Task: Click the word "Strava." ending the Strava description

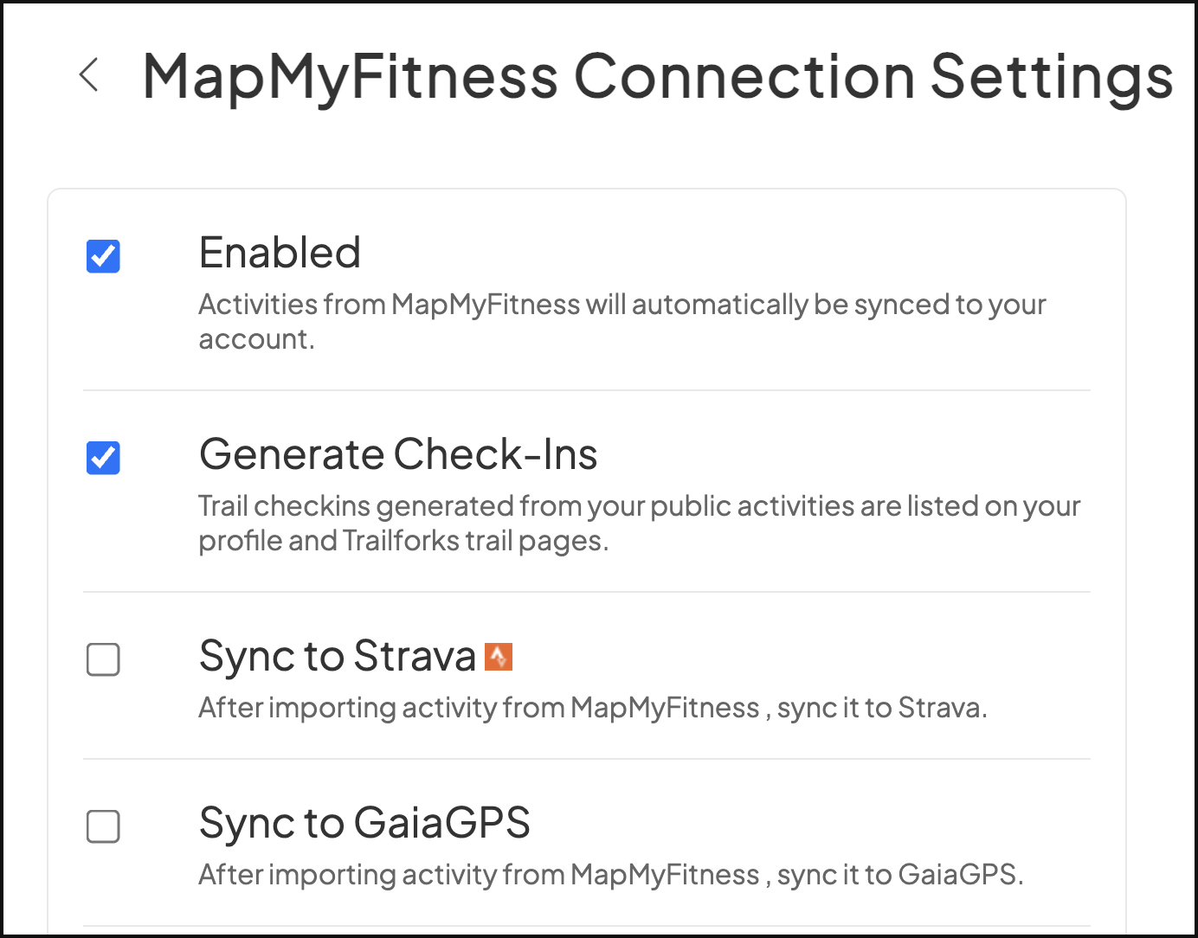Action: [x=943, y=708]
